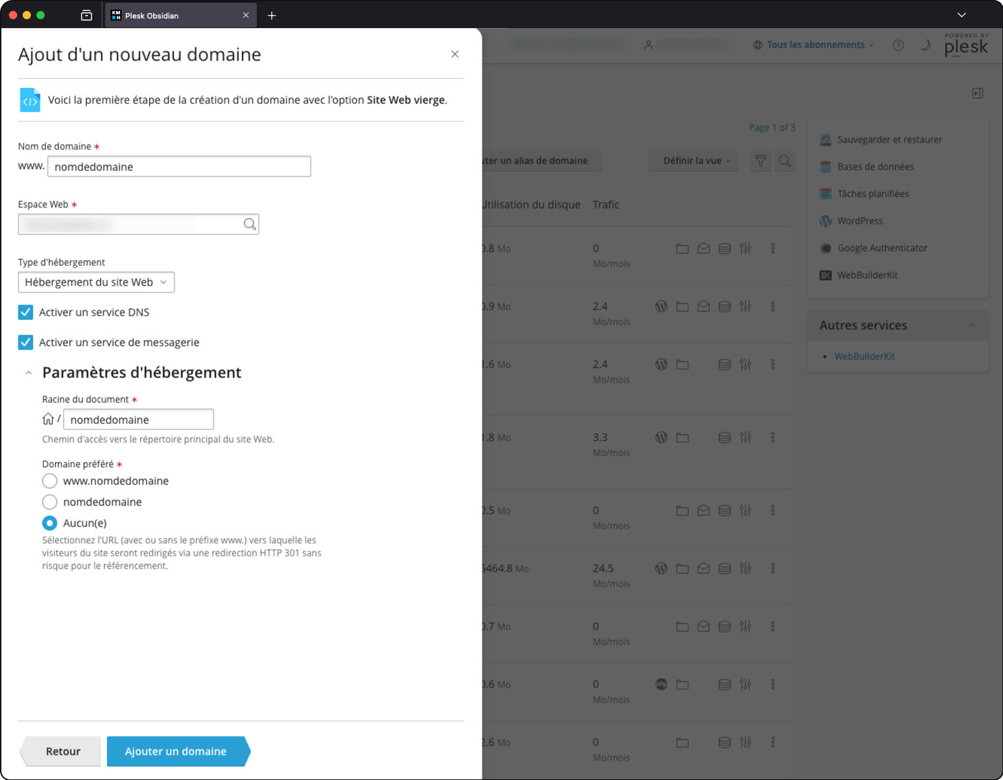Expand the browser tab list chevron
The width and height of the screenshot is (1003, 780).
click(962, 15)
